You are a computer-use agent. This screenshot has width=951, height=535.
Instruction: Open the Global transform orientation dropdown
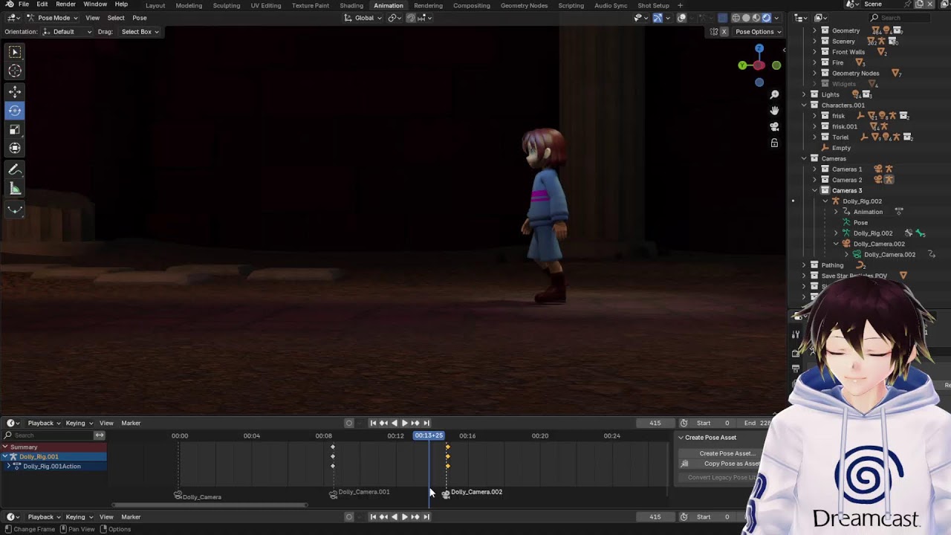[363, 18]
